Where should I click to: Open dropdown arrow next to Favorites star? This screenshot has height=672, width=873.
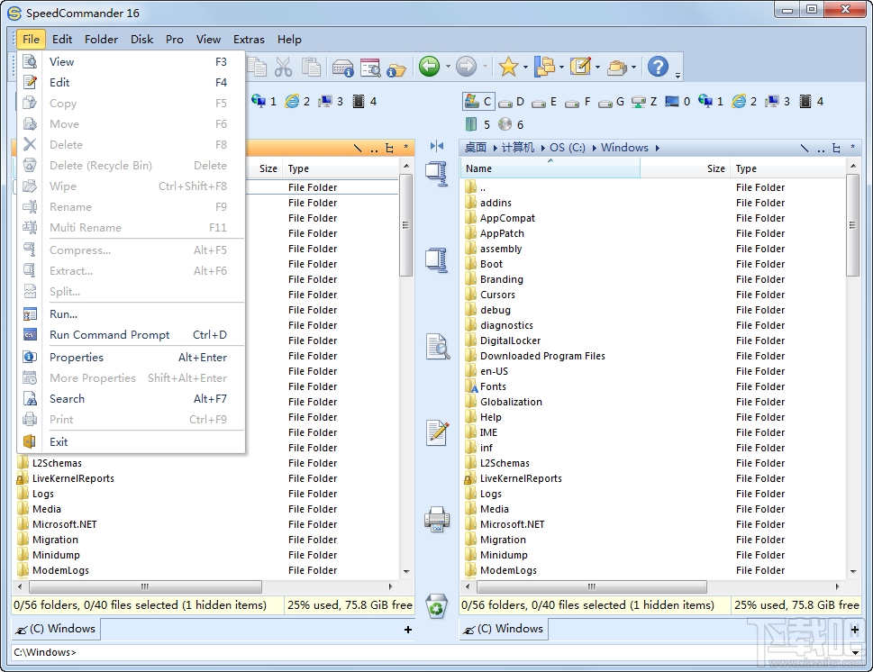click(x=525, y=68)
